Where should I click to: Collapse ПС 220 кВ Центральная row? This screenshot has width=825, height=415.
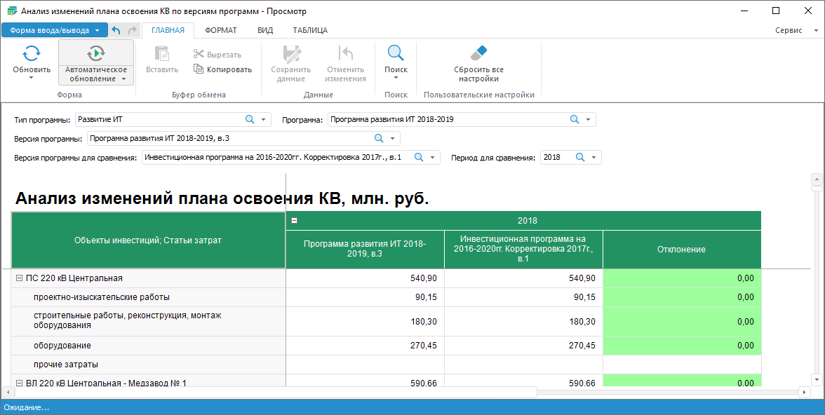tap(19, 278)
